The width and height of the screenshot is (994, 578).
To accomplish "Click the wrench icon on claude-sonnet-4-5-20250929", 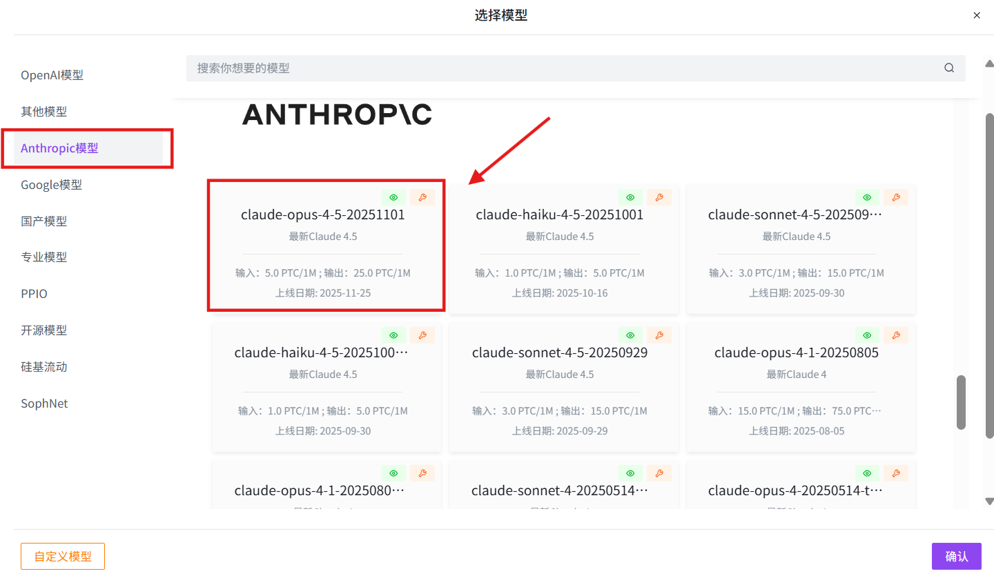I will click(659, 335).
